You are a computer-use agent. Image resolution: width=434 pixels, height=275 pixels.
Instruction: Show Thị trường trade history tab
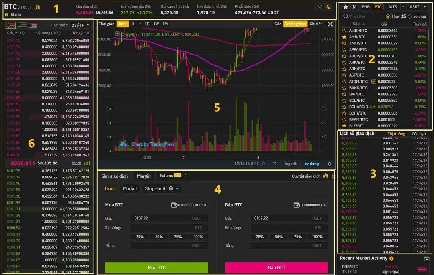[396, 134]
